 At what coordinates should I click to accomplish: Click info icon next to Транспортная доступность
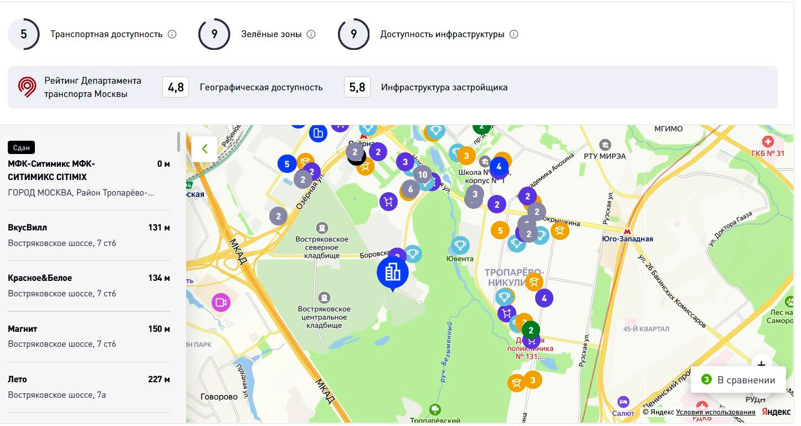[x=172, y=34]
